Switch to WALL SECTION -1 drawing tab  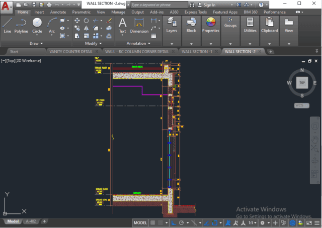(x=196, y=51)
